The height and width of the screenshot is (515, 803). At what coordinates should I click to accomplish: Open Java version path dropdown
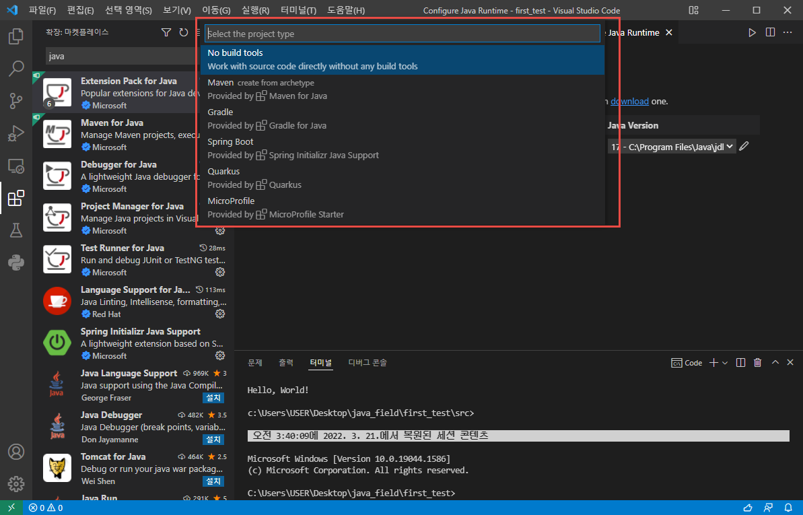(672, 147)
